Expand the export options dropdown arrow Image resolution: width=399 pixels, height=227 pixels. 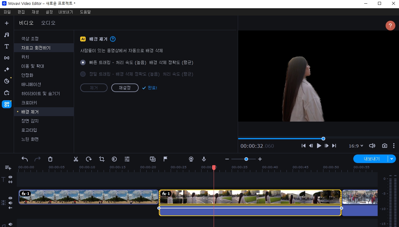(392, 159)
